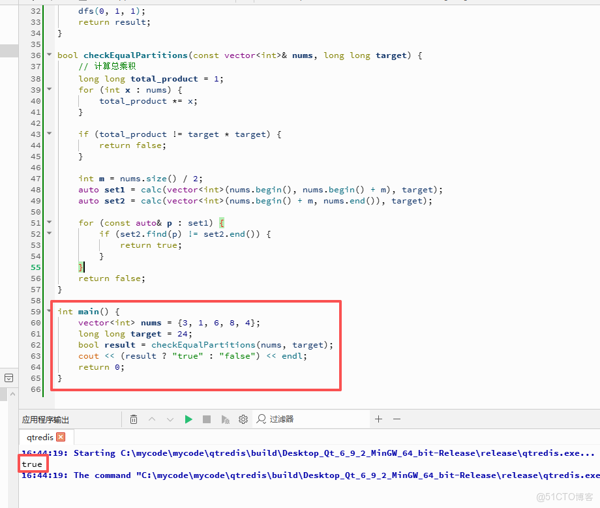Click the '应用程序输出' pane title

click(x=45, y=419)
